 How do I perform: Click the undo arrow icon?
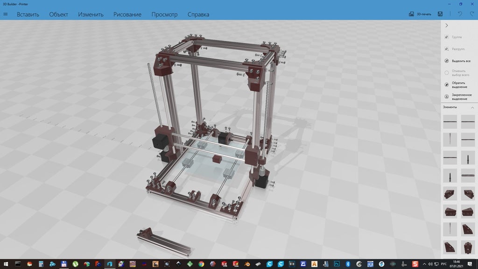click(460, 14)
